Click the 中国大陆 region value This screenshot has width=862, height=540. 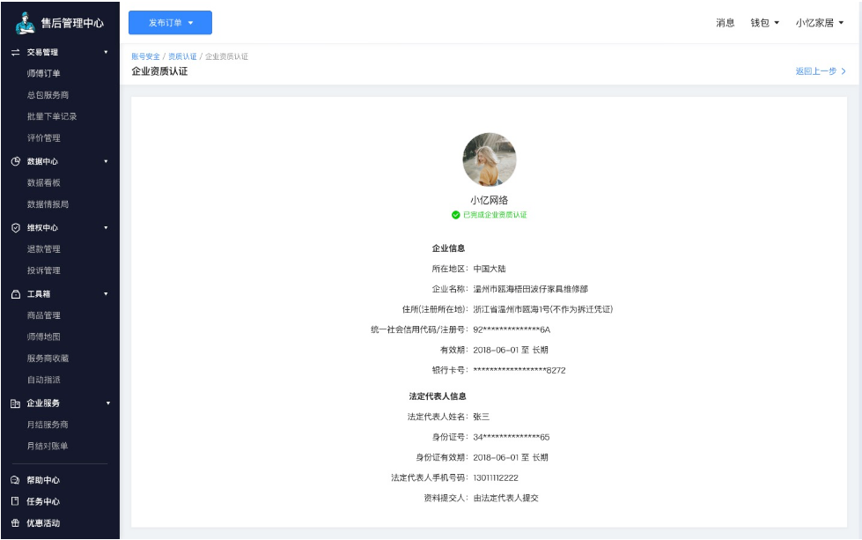point(490,269)
